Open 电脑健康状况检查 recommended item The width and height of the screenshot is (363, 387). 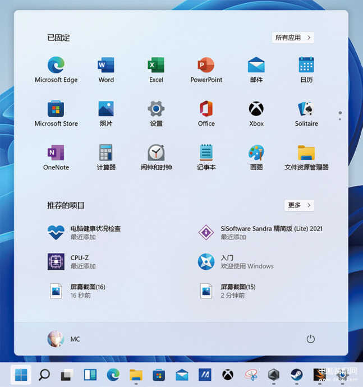point(84,233)
